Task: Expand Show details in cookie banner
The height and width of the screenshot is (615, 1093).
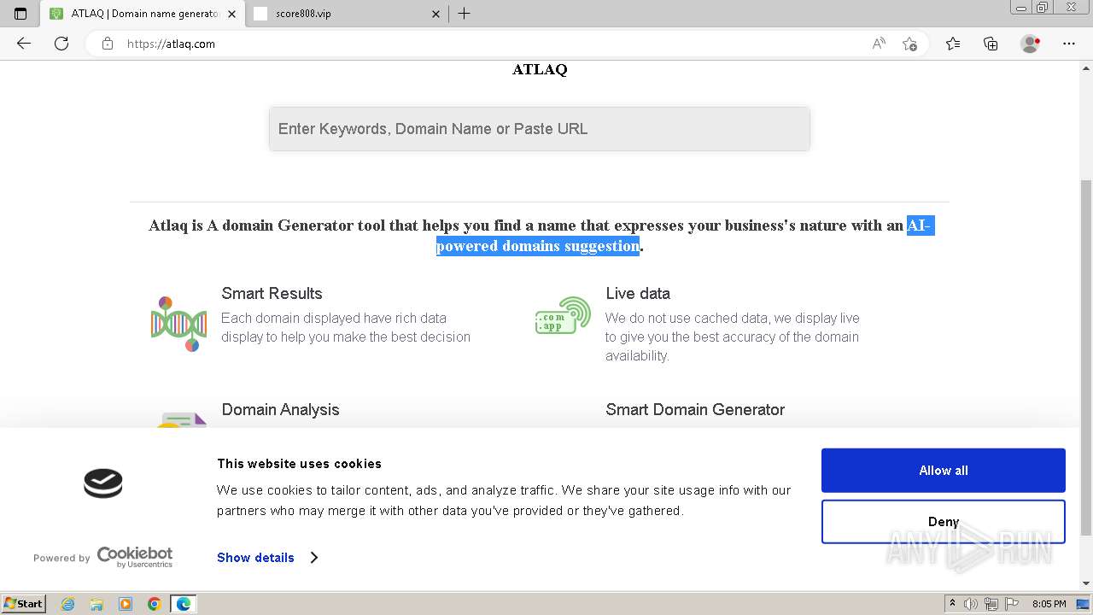Action: pos(267,558)
